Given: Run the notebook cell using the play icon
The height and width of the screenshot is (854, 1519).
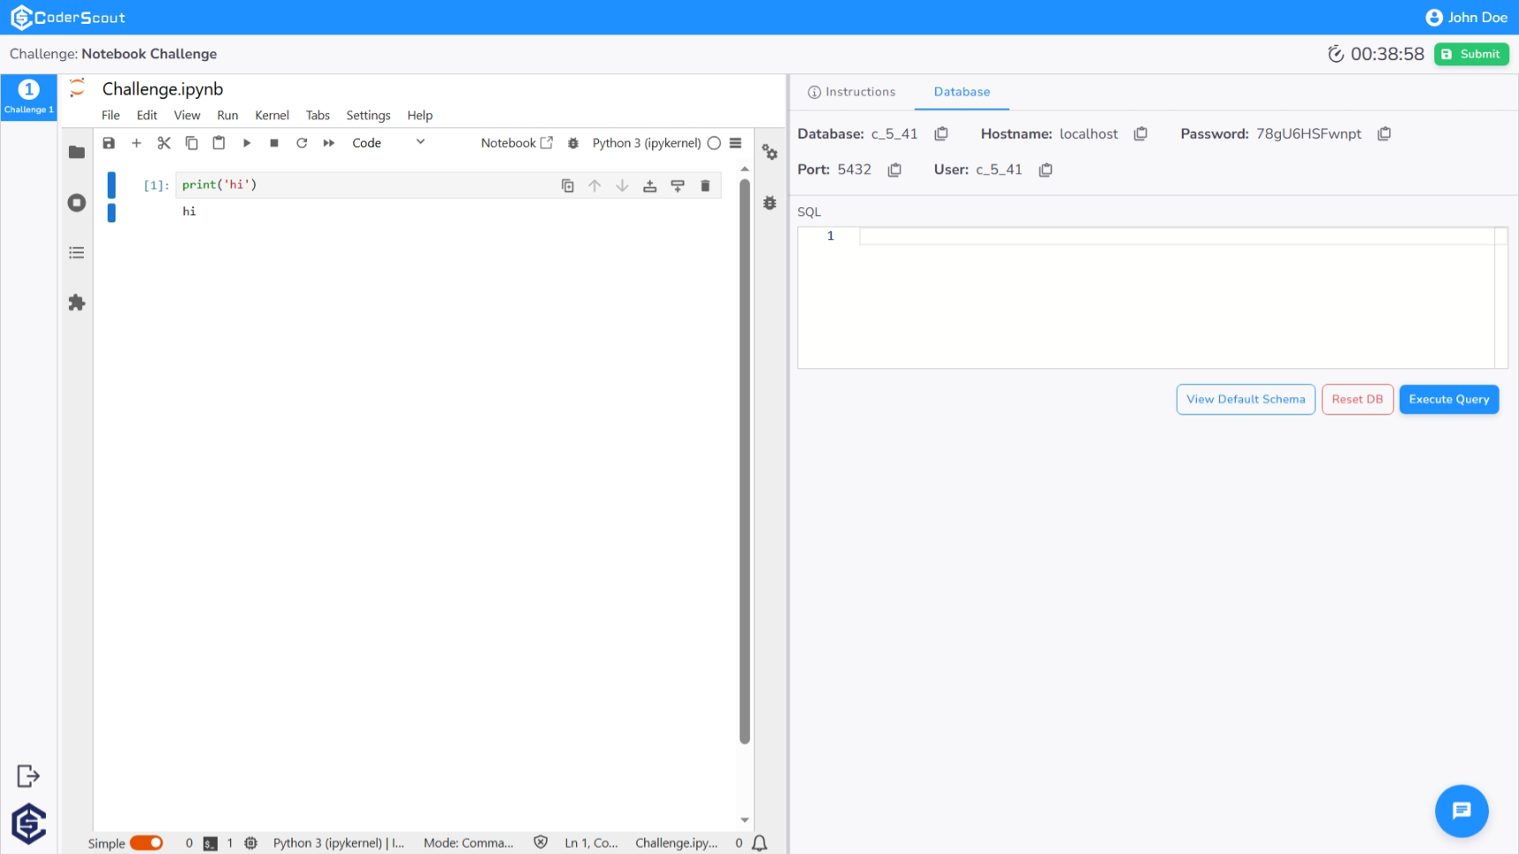Looking at the screenshot, I should click(x=246, y=142).
